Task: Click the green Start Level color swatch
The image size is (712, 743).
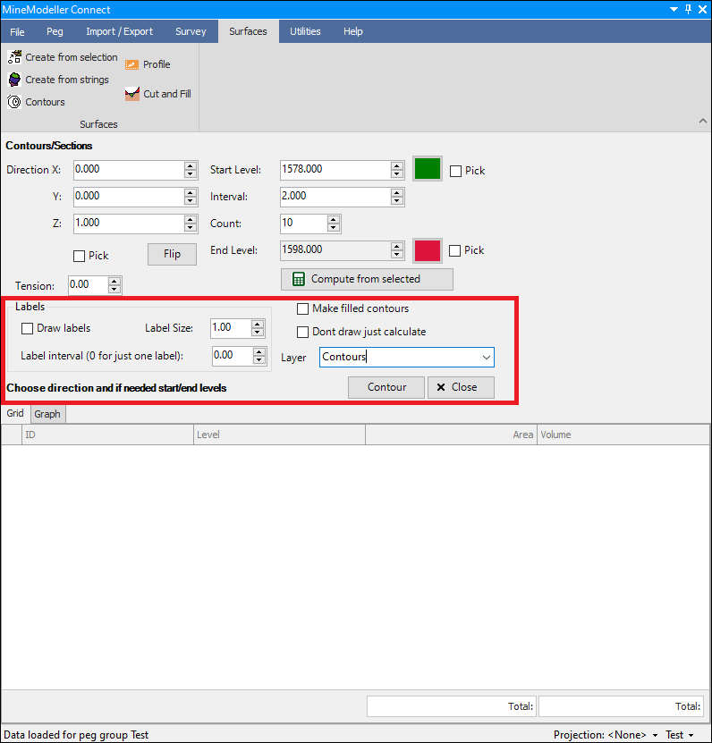Action: [428, 170]
